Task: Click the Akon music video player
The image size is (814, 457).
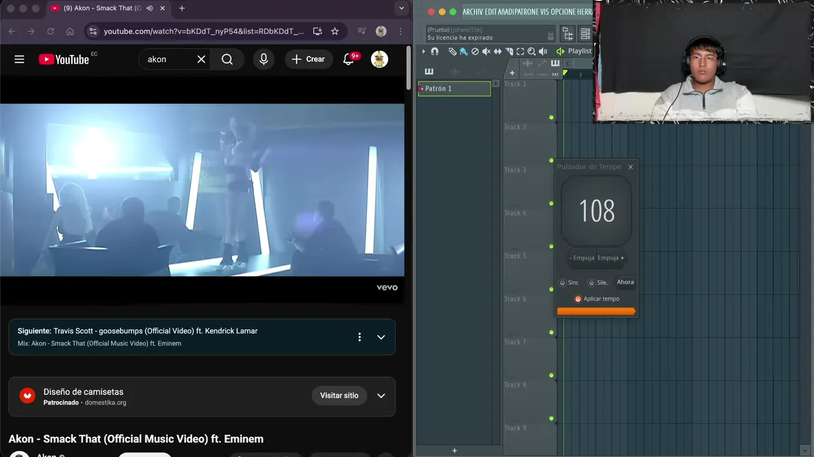Action: (x=202, y=190)
